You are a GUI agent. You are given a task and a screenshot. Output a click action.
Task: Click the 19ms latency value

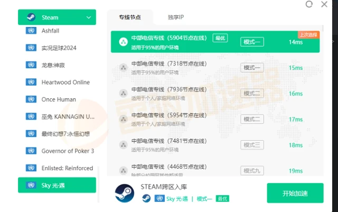[x=296, y=171]
